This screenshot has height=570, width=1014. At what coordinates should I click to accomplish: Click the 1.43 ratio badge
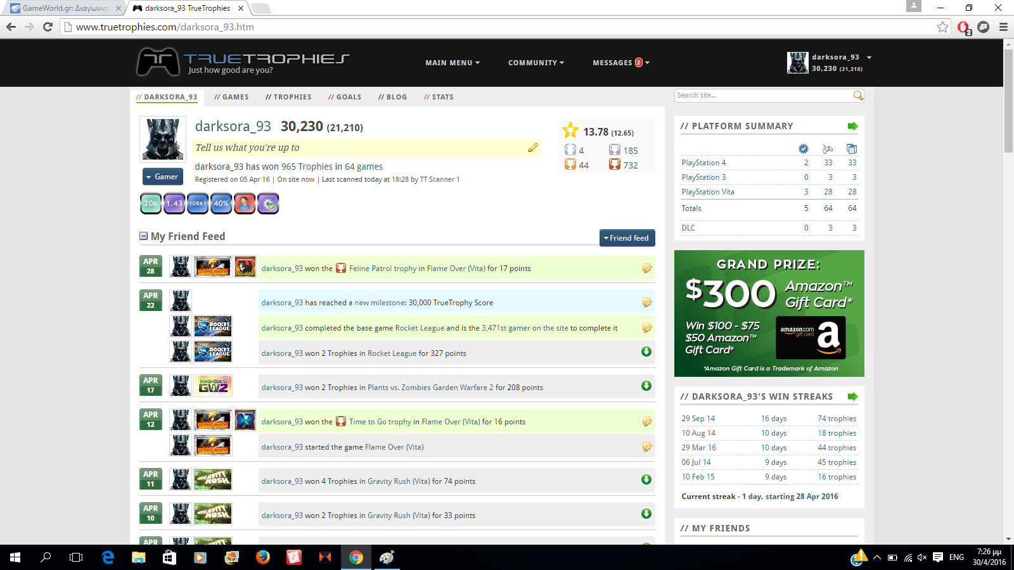click(x=174, y=203)
